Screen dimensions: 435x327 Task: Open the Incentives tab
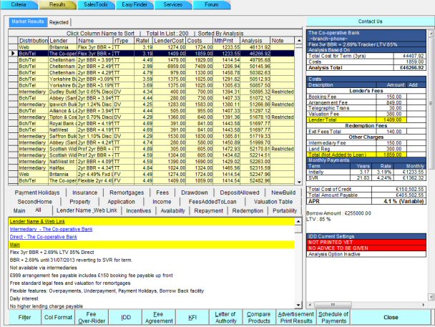[138, 211]
